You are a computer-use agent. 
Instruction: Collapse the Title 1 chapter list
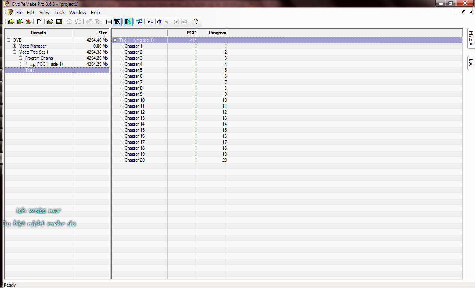tap(115, 40)
